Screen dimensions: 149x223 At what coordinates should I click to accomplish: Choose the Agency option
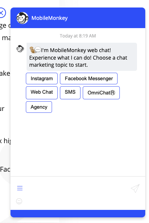(39, 107)
